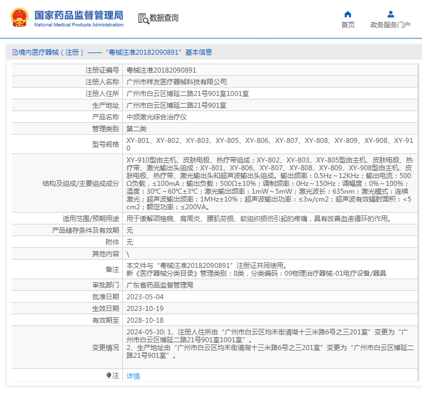Screen dimensions: 422x393
Task: Click the bullet icon beside 注
Action: tap(109, 375)
